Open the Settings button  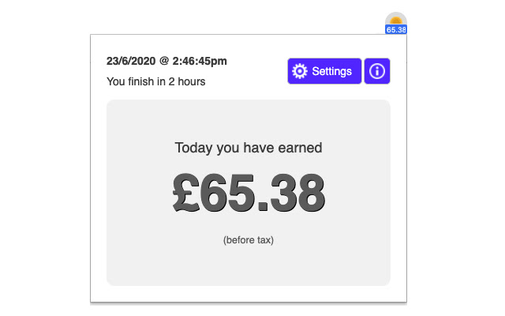pyautogui.click(x=324, y=71)
